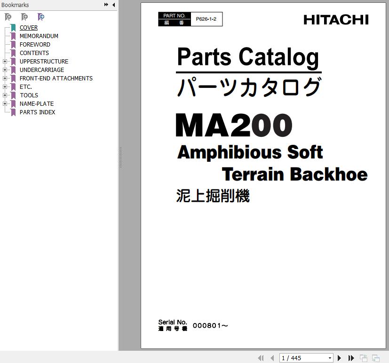Click the PARTS INDEX bookmark ribbon icon

click(13, 112)
